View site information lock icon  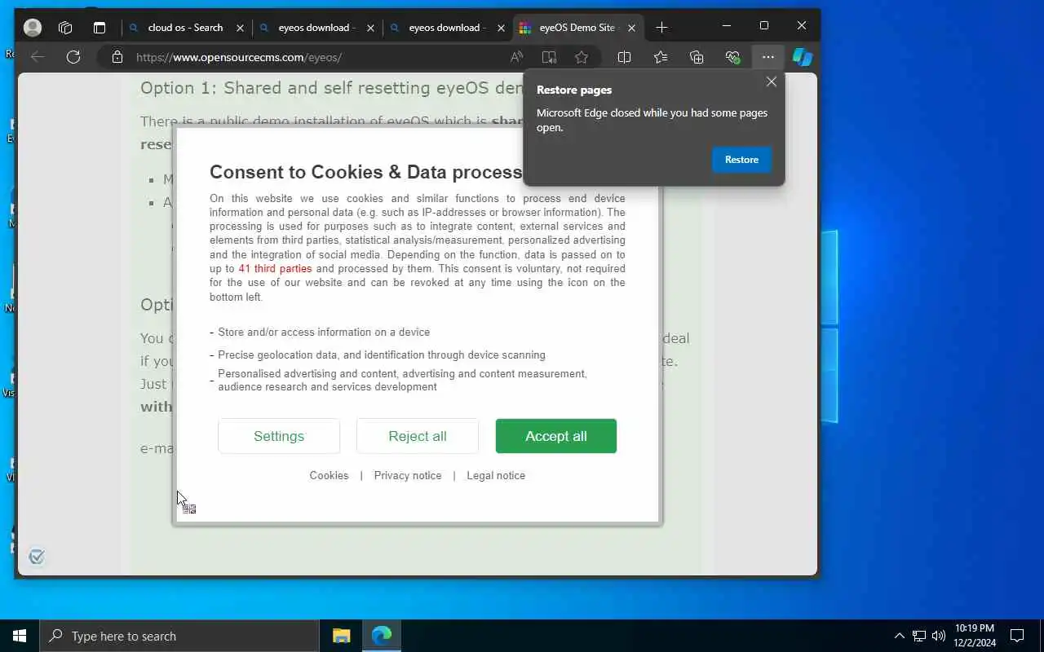117,57
